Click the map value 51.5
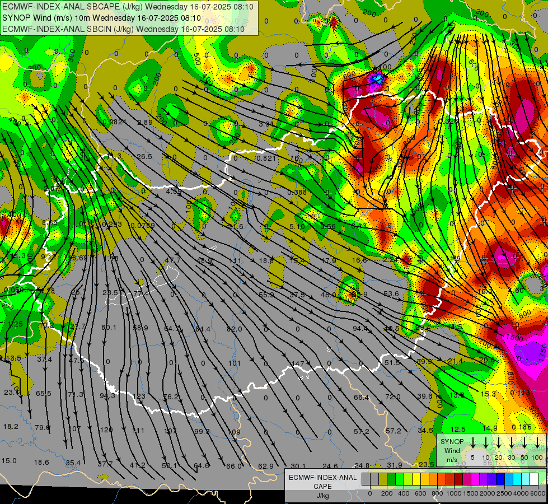548x504 pixels. coord(392,363)
